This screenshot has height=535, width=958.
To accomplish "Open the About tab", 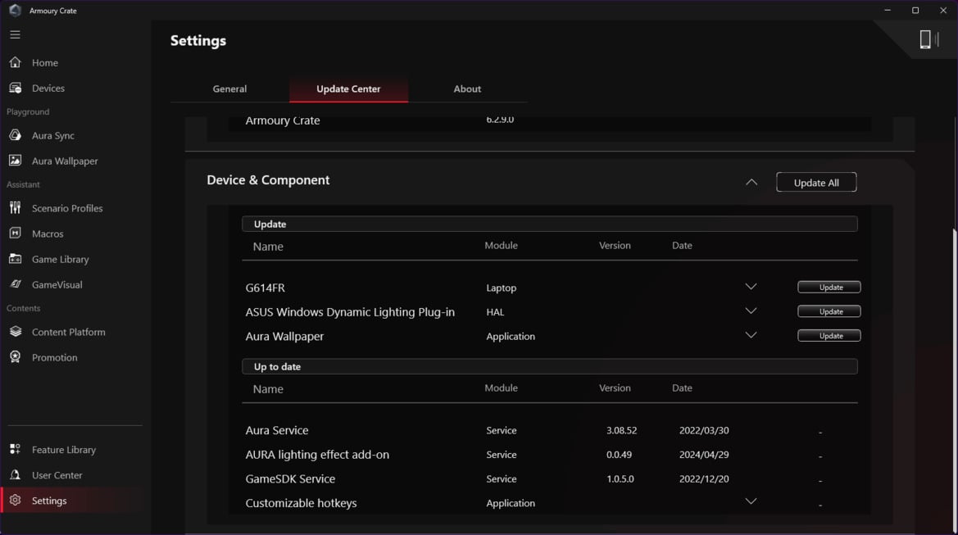I will pos(467,89).
